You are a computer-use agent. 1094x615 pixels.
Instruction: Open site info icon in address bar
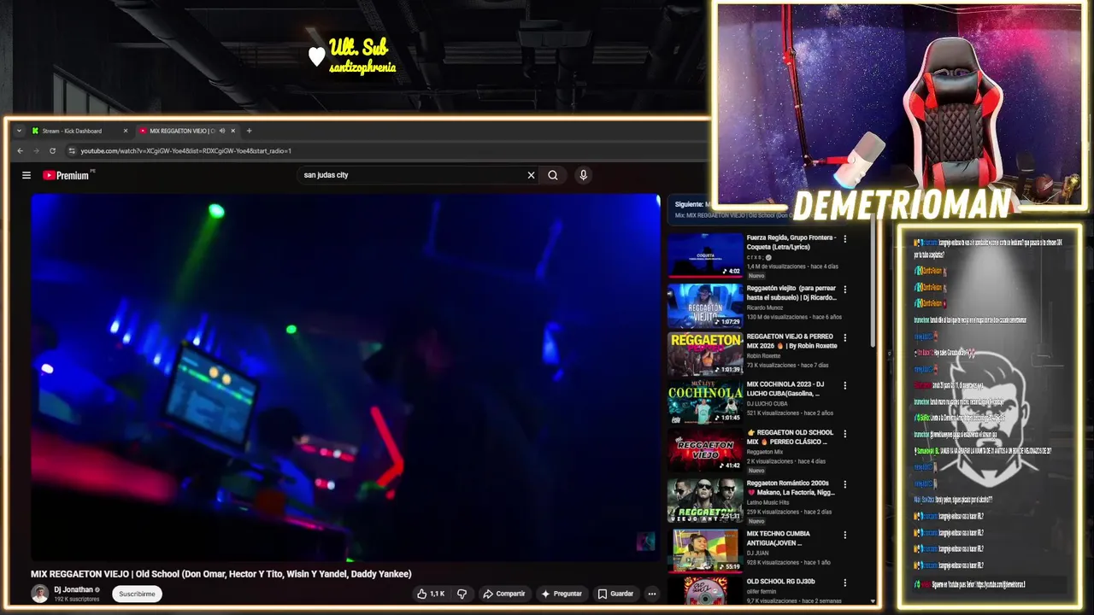[x=73, y=151]
